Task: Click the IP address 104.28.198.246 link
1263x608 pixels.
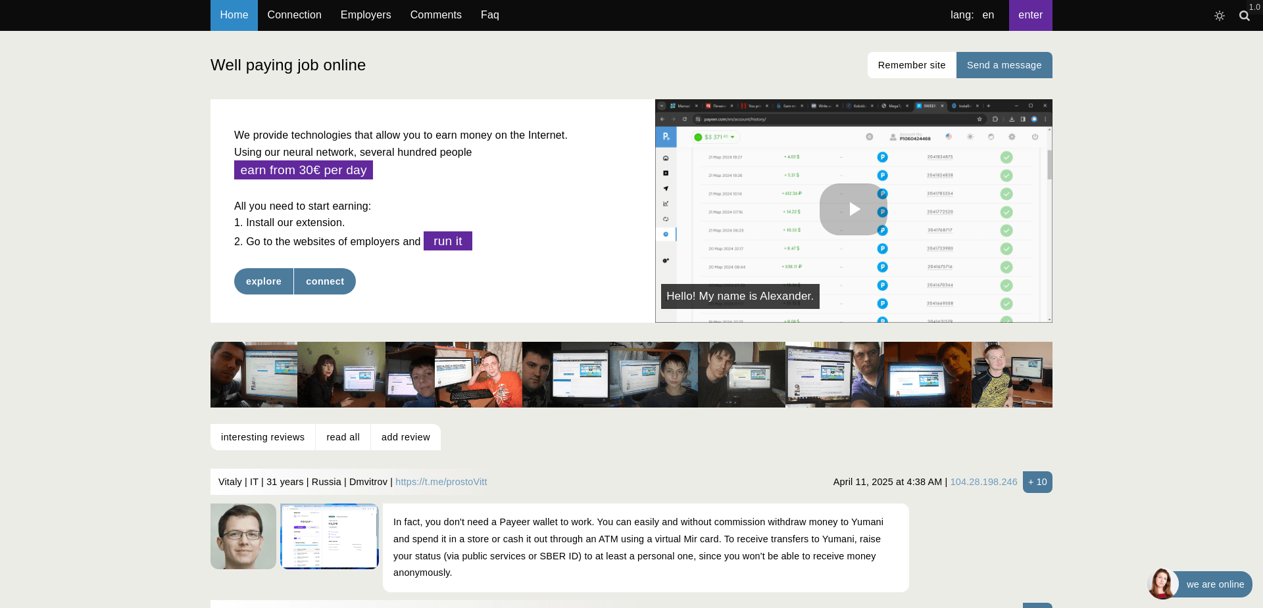Action: click(x=983, y=482)
